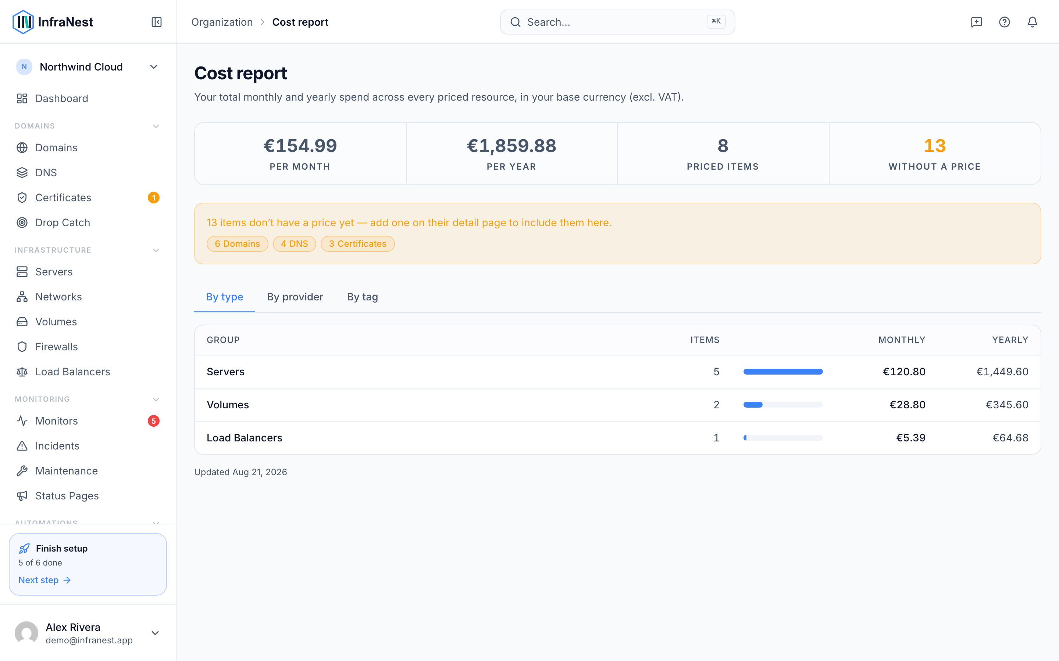Collapse the INFRASTRUCTURE sidebar section
Viewport: 1059px width, 661px height.
point(155,250)
